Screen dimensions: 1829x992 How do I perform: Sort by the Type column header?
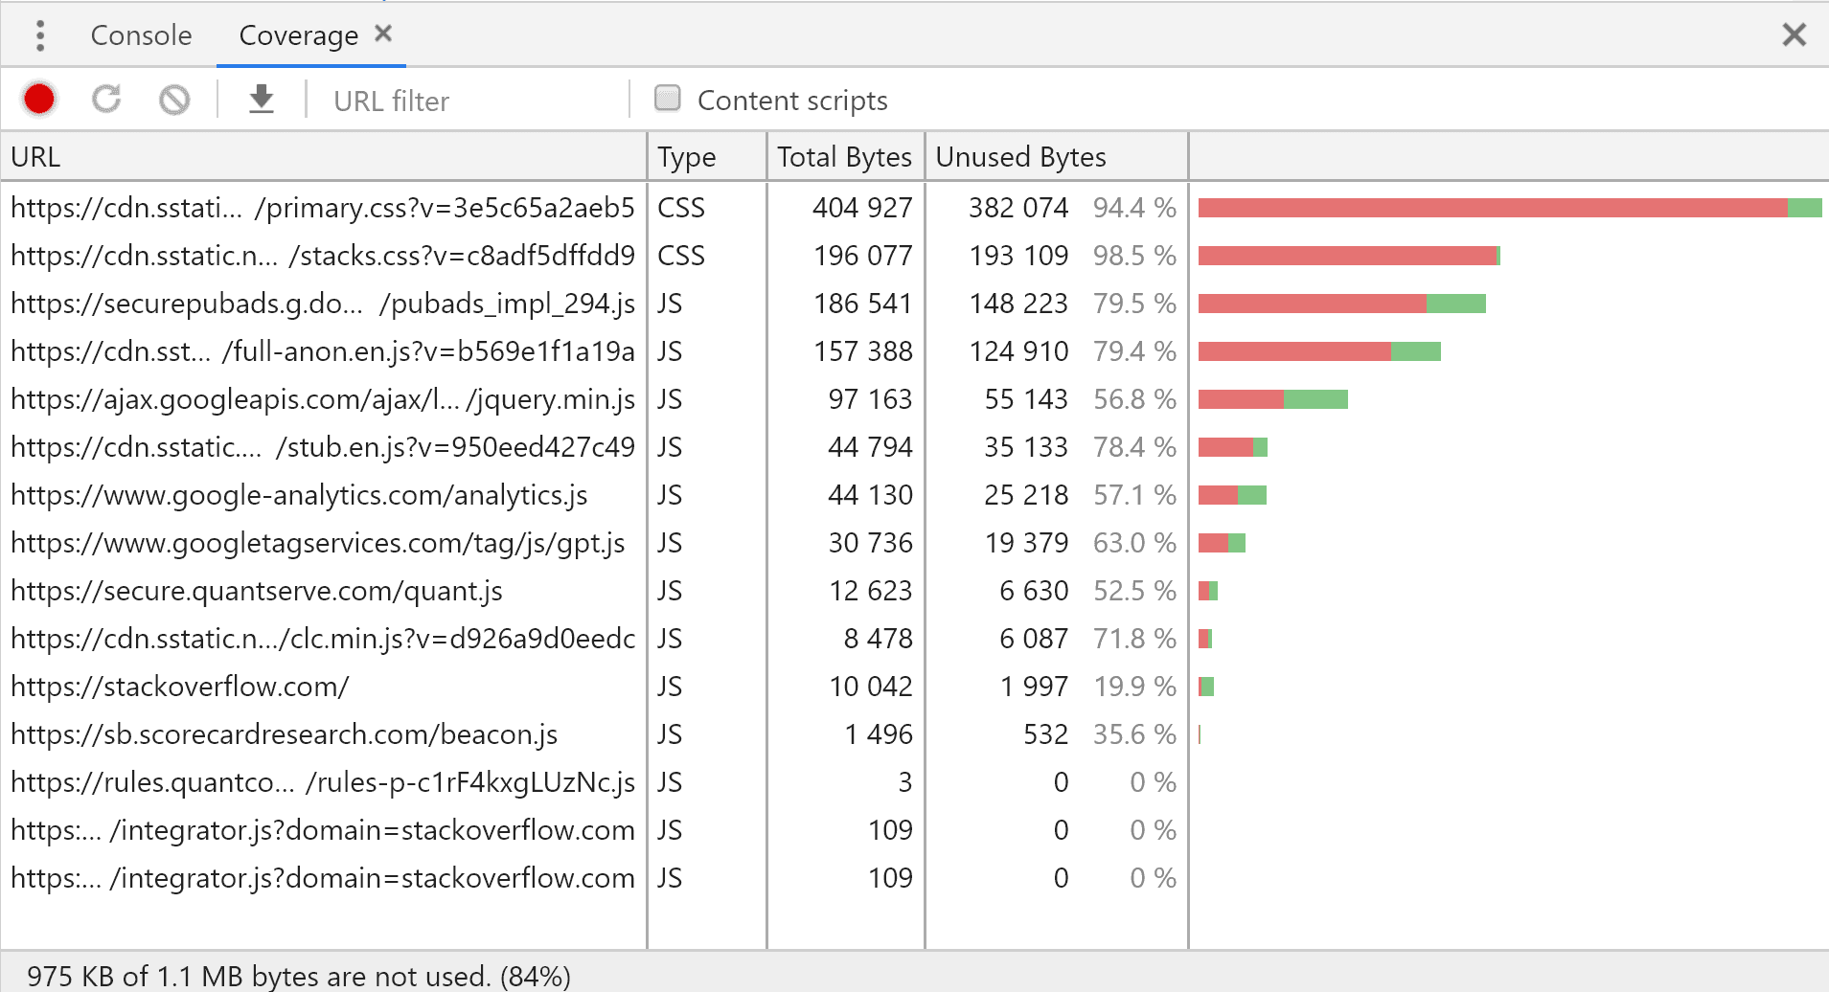point(707,157)
